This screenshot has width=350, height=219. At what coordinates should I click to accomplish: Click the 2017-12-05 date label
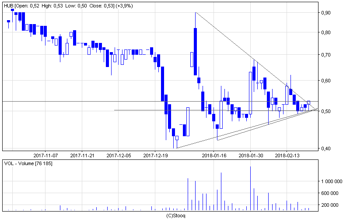point(119,155)
